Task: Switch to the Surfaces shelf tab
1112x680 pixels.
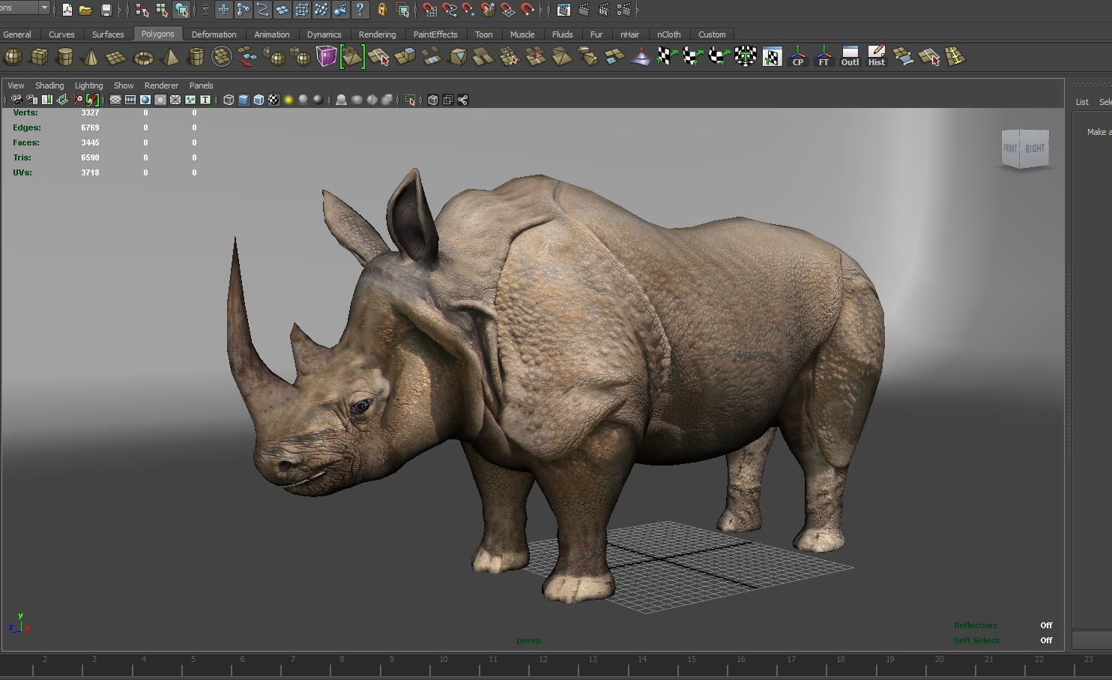Action: click(x=108, y=34)
